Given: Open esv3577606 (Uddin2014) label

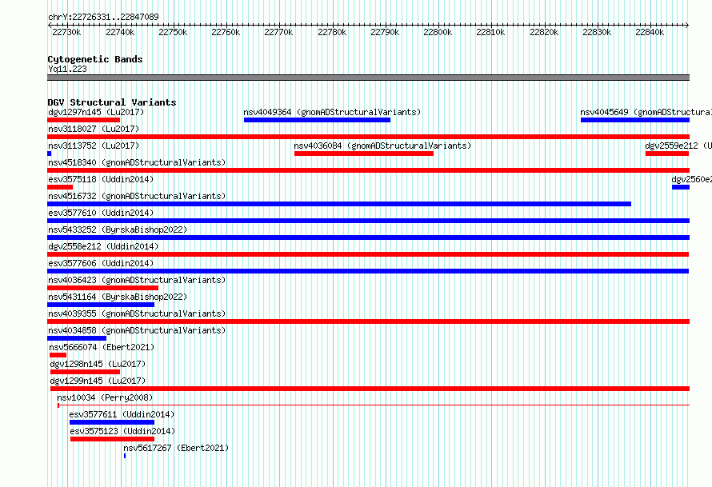Looking at the screenshot, I should 101,263.
